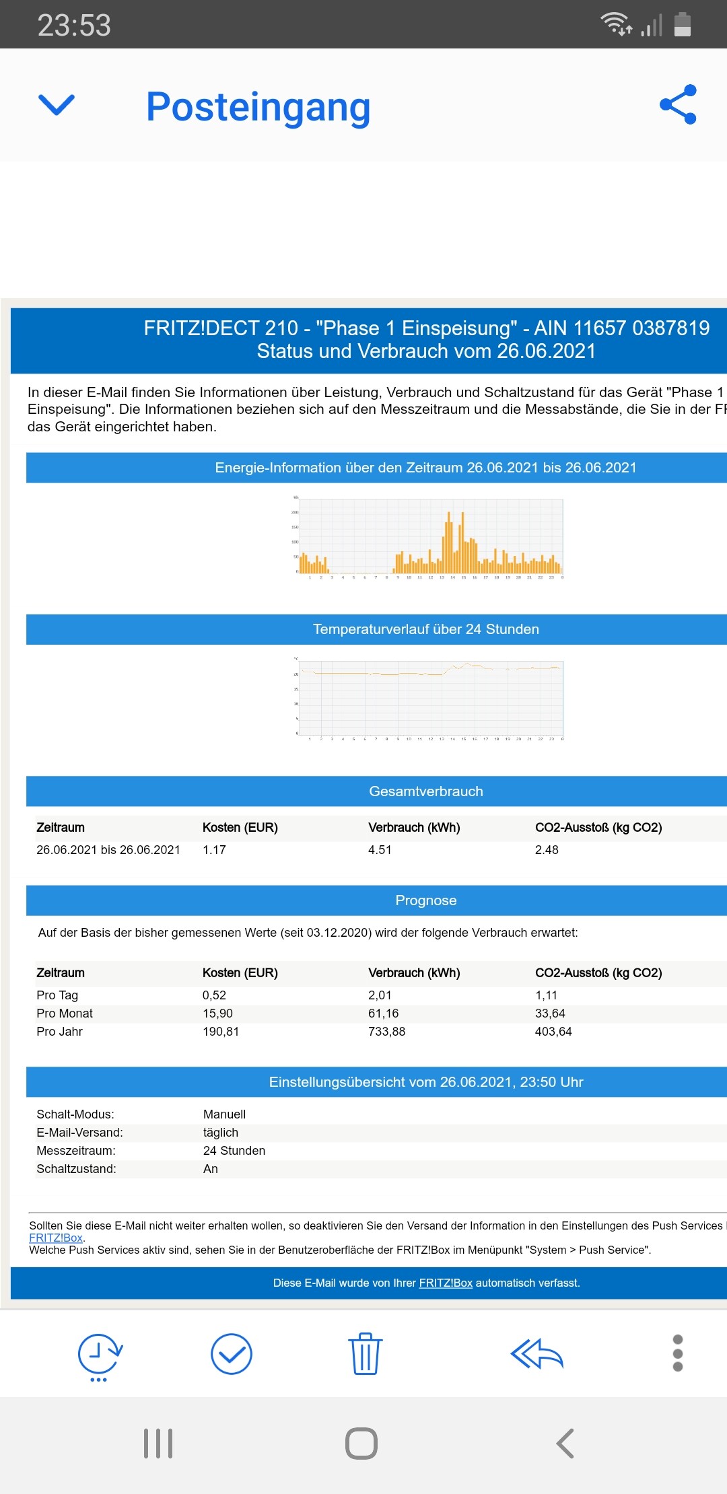Open the FRITZ!Box link in the blue footer
The width and height of the screenshot is (727, 1494).
coord(446,1283)
